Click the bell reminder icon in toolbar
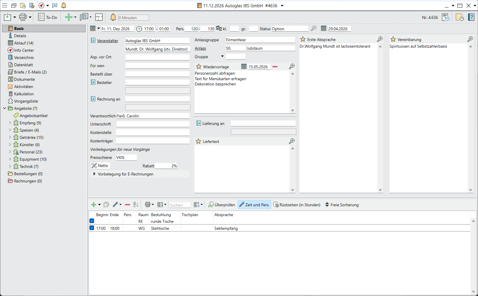The image size is (478, 296). pos(113,17)
